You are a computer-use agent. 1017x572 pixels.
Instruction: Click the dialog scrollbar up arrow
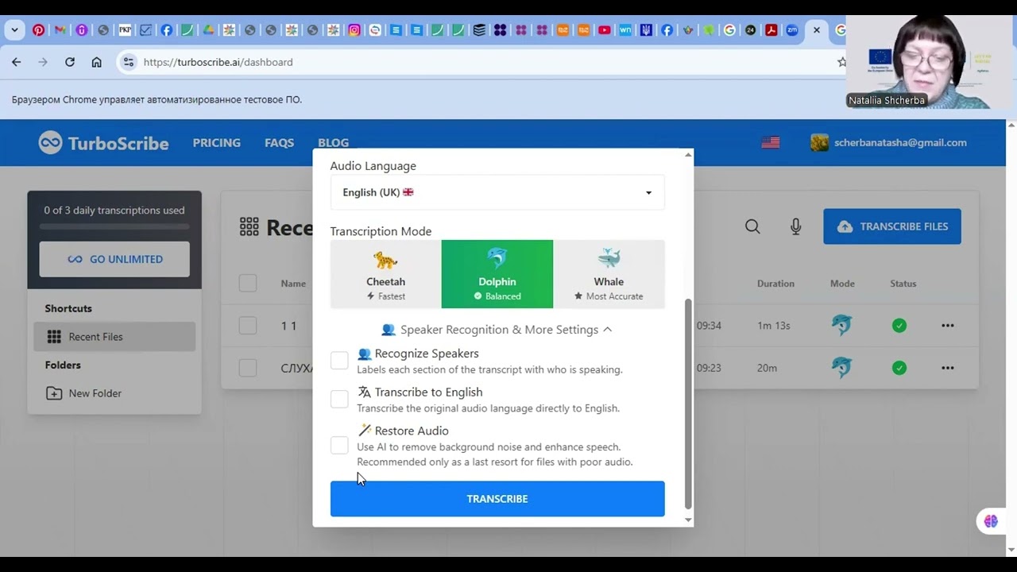click(x=688, y=155)
